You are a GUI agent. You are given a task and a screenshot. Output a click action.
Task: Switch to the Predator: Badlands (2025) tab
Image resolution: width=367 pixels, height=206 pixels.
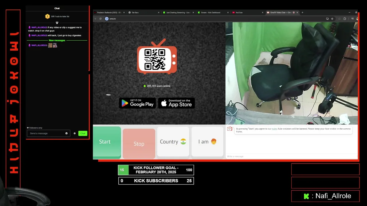click(x=109, y=13)
